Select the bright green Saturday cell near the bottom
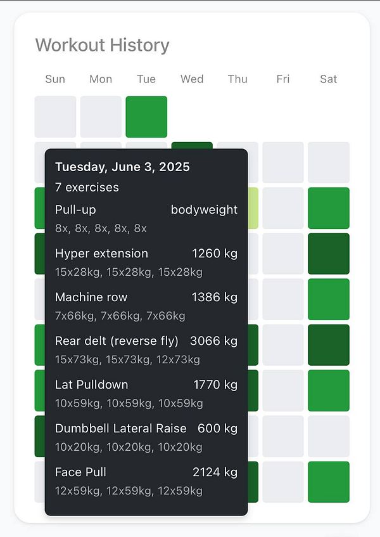Screen dimensions: 380x537 (329, 482)
